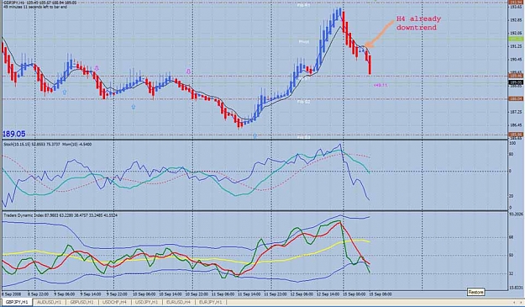Click the '12 Sep 06:00' time axis label
The height and width of the screenshot is (307, 525).
pyautogui.click(x=302, y=294)
